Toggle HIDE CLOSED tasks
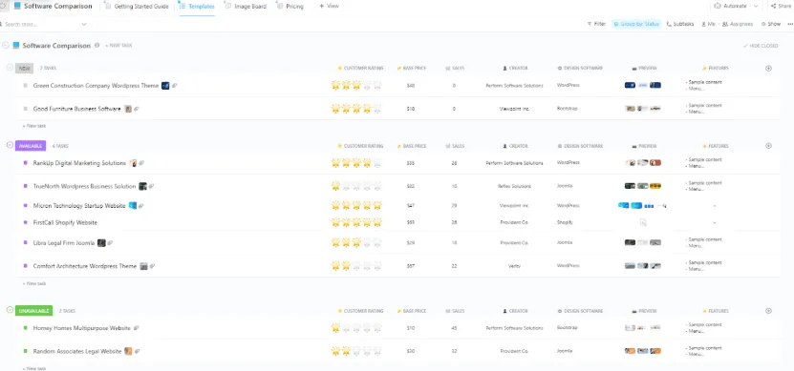The width and height of the screenshot is (794, 371). 761,46
